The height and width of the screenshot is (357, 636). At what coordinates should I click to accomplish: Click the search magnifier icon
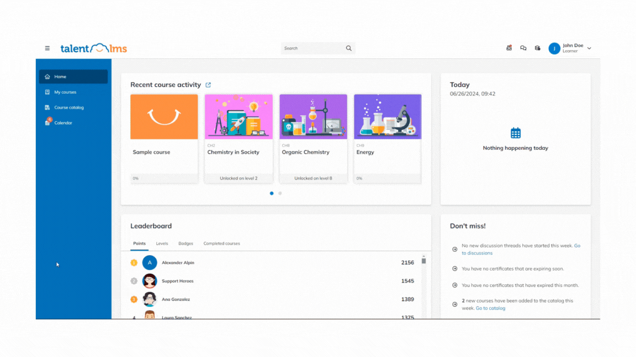click(348, 48)
